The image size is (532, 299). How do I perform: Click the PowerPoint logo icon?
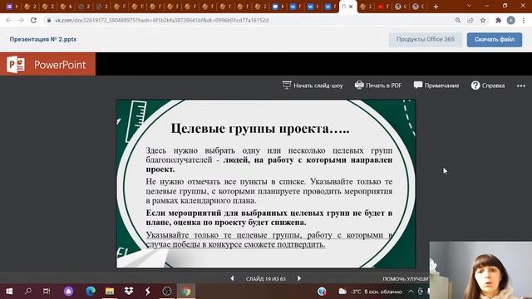coord(16,64)
